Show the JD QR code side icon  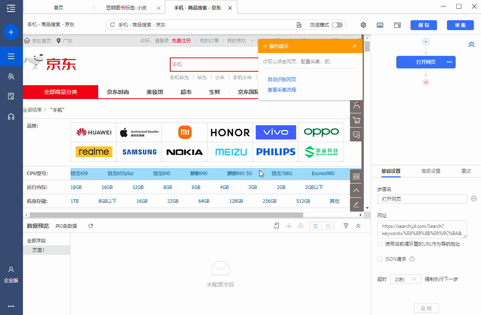[x=356, y=176]
